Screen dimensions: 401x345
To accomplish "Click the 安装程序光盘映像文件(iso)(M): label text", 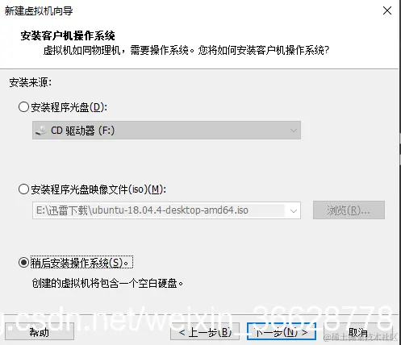I will pos(98,189).
